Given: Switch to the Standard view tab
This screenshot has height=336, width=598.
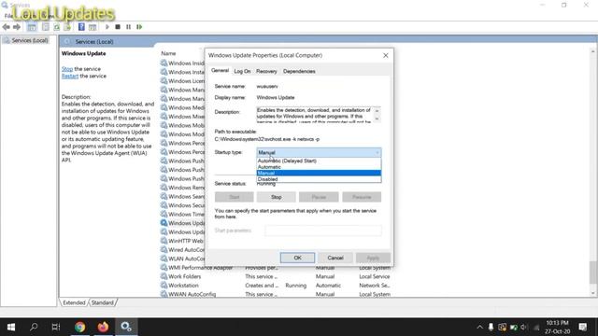Looking at the screenshot, I should pos(102,302).
